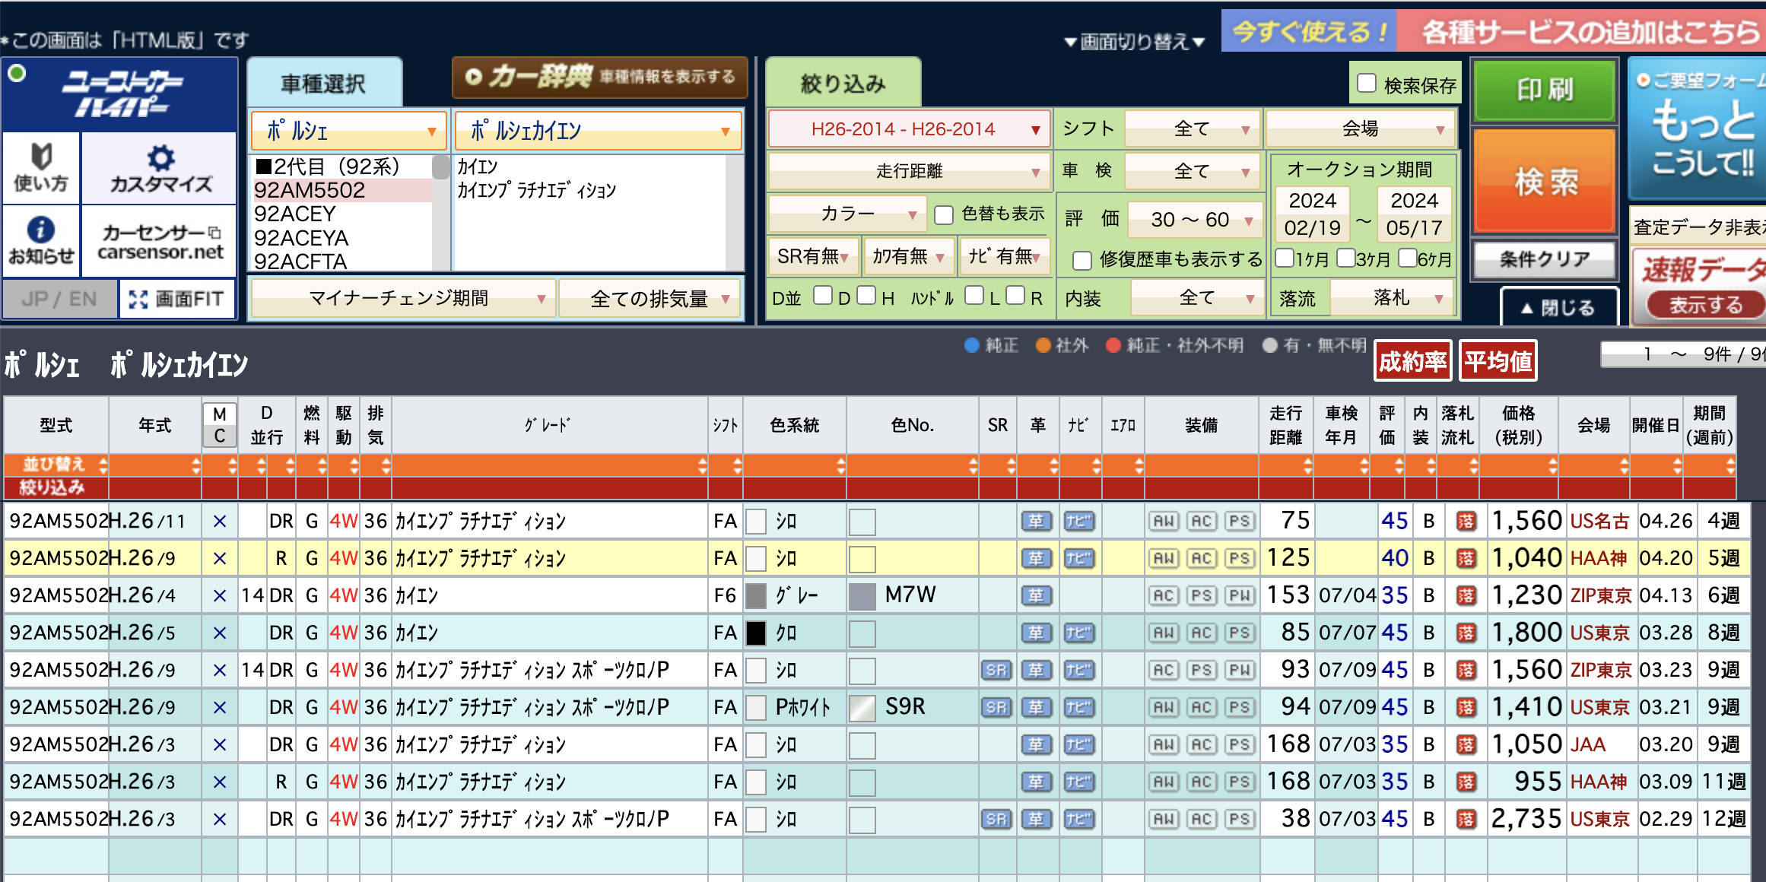Toggle the 画面FIT screen fit button
1766x882 pixels.
pyautogui.click(x=176, y=299)
